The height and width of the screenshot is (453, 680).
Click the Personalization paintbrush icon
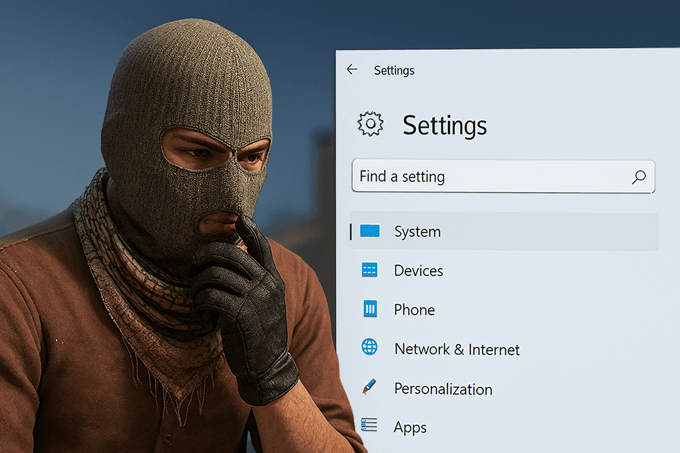pos(369,386)
